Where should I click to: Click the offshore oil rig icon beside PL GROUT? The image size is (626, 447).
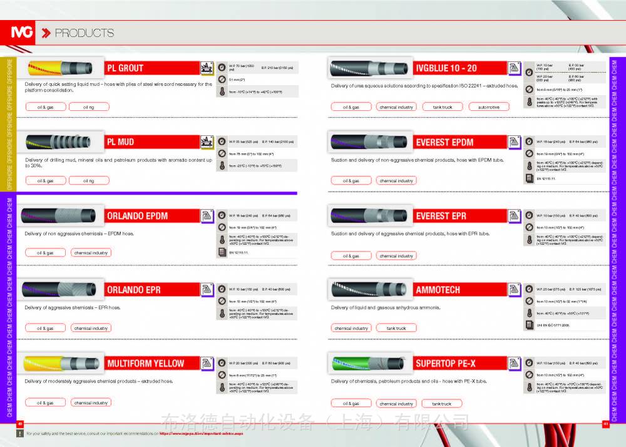coord(207,68)
